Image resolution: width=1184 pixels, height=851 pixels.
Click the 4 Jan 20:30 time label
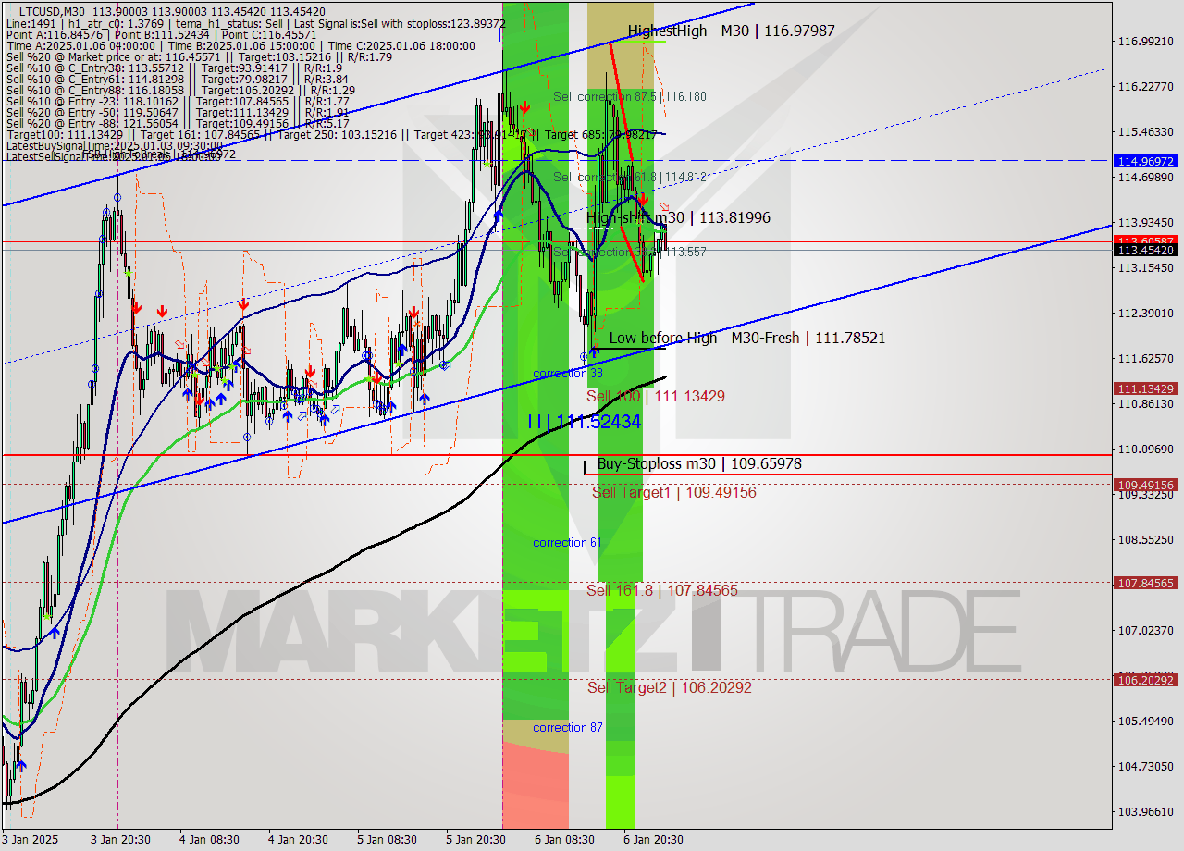pos(298,839)
